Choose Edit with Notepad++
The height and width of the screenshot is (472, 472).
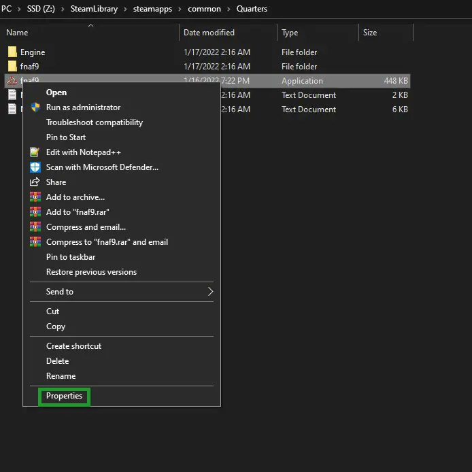point(84,152)
